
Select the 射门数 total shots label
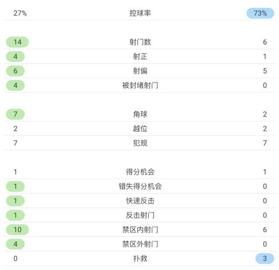pyautogui.click(x=140, y=42)
